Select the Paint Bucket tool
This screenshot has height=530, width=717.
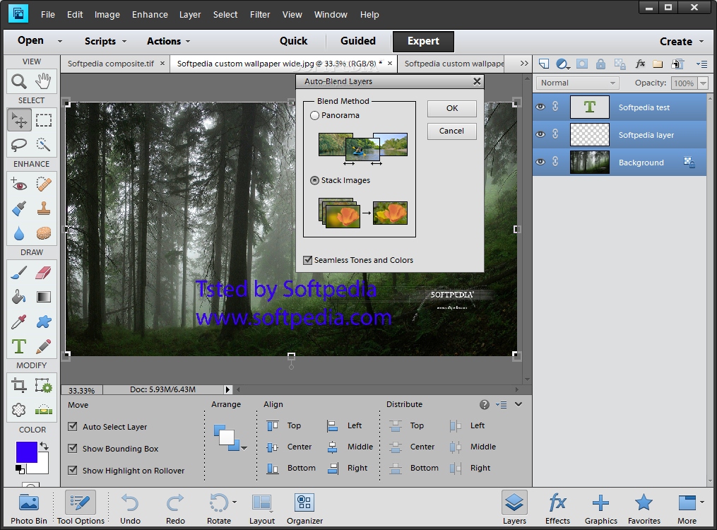click(x=19, y=298)
